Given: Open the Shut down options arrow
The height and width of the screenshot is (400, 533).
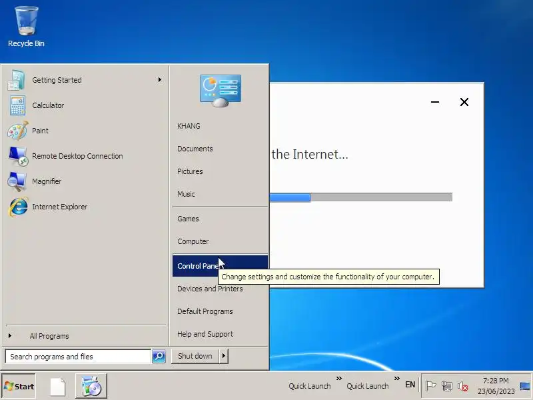Looking at the screenshot, I should (223, 356).
